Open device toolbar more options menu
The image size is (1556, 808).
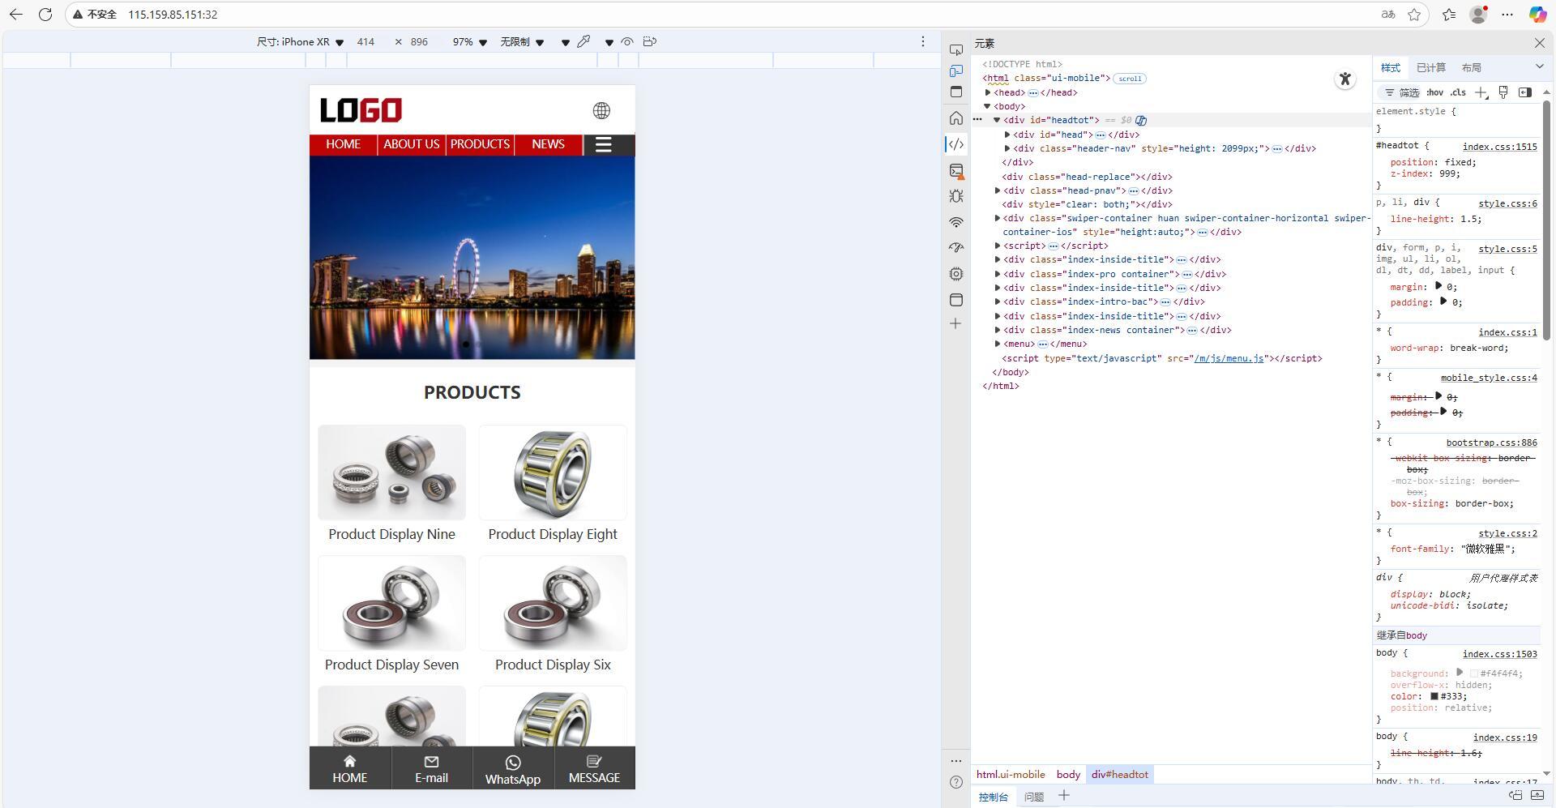922,41
